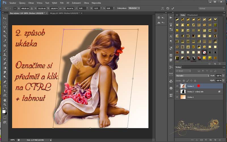Open the Vrstva menu
Viewport: 227px width, 142px height.
pos(39,3)
